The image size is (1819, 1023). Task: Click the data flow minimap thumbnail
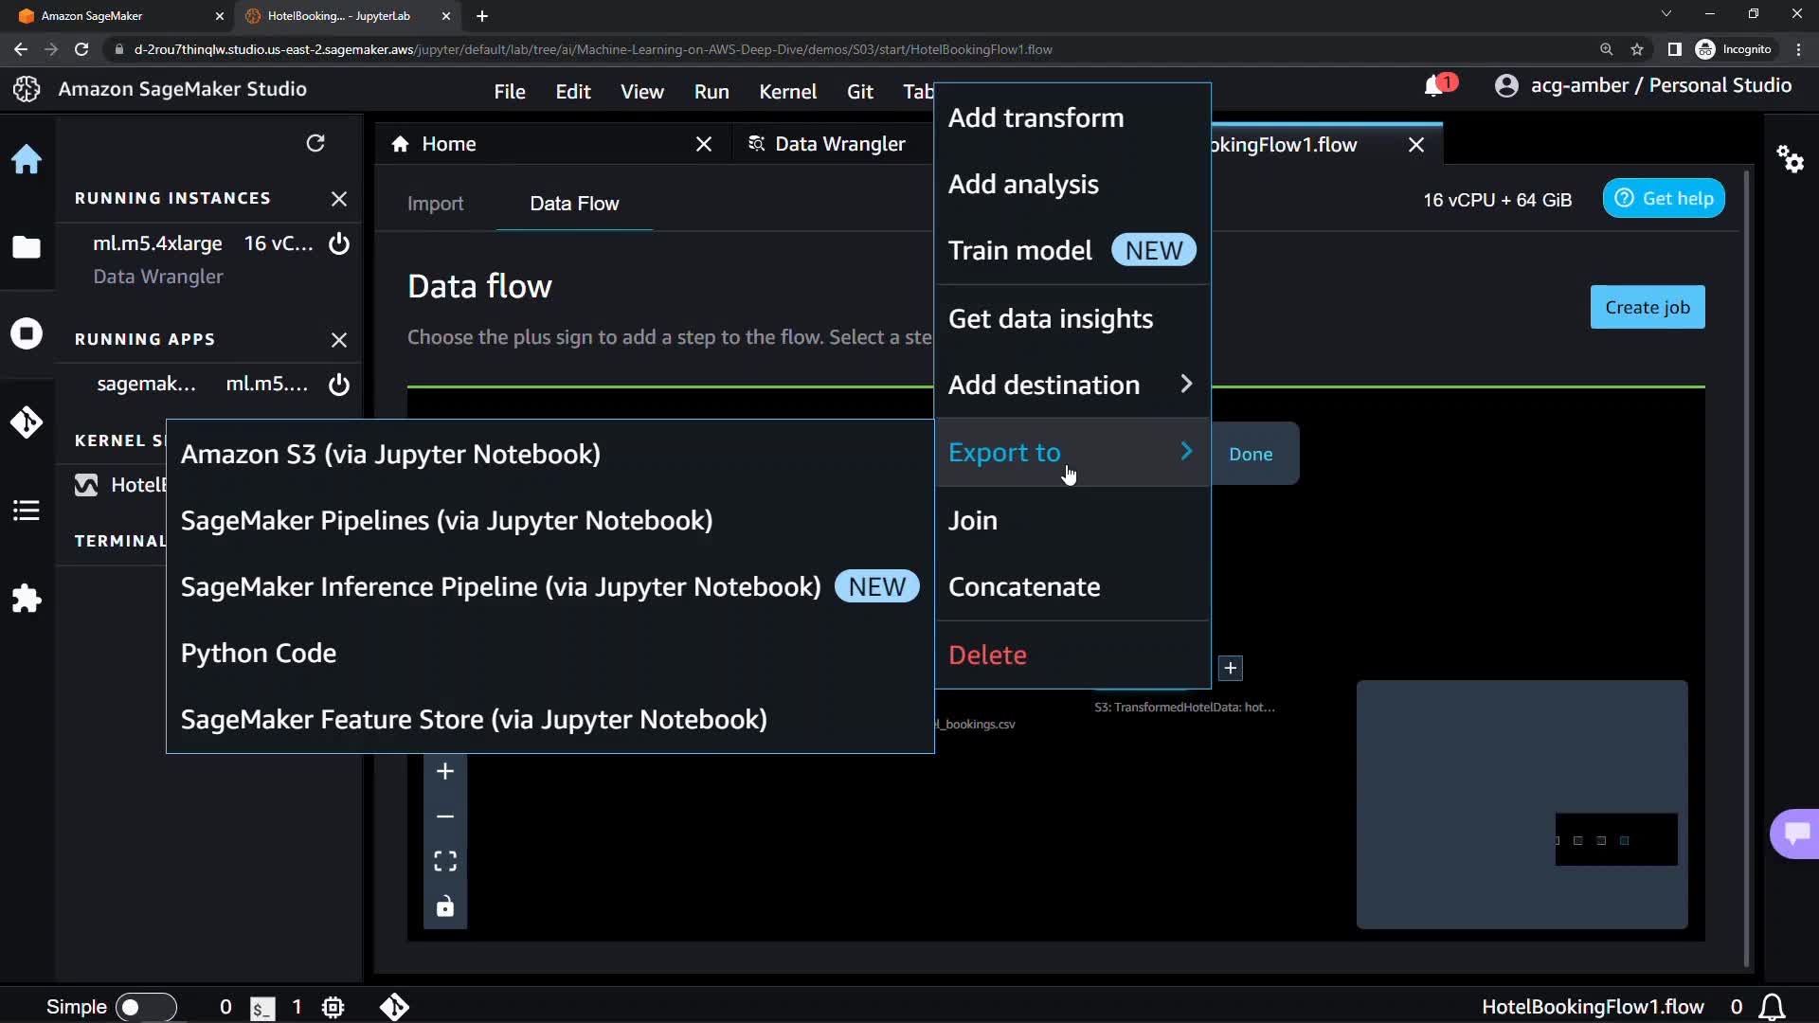(x=1522, y=804)
